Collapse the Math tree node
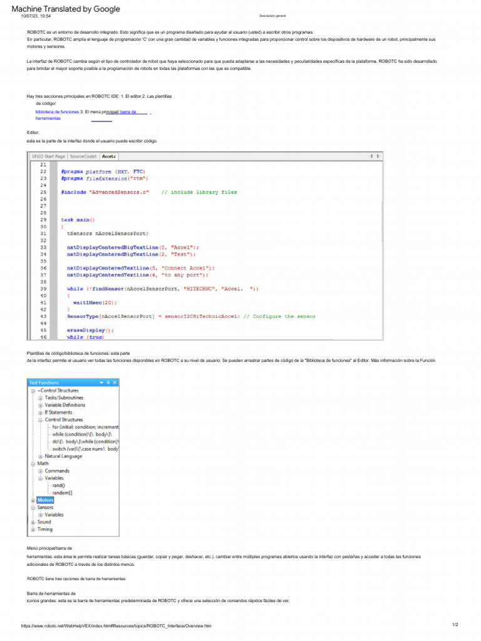 pos(33,464)
